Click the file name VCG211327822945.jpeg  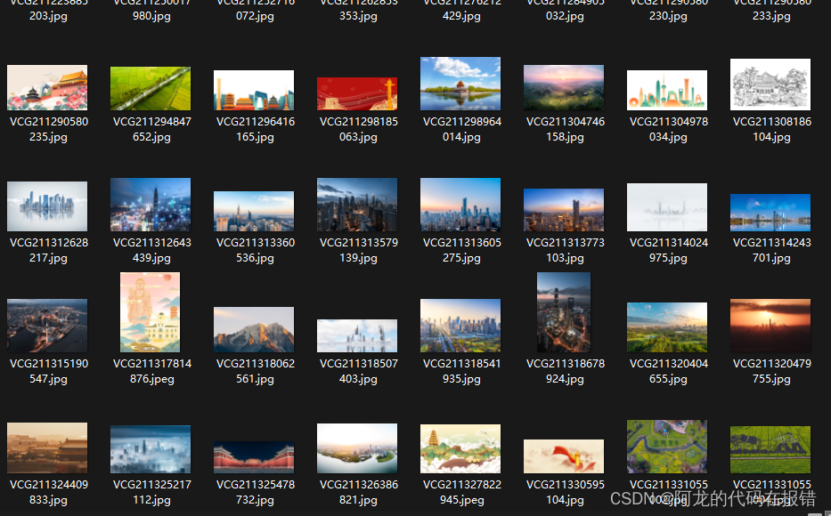[461, 492]
